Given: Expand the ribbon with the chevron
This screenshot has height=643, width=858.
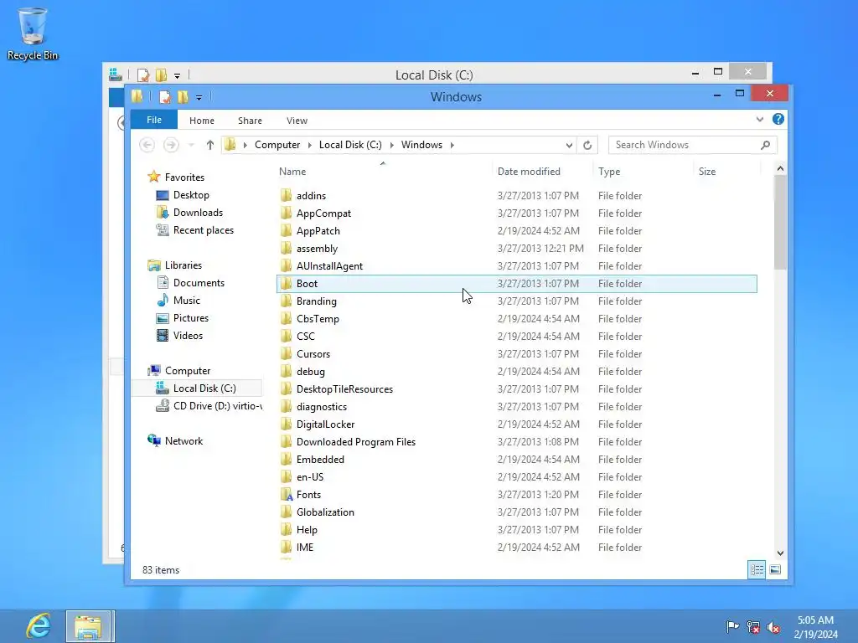Looking at the screenshot, I should 759,119.
